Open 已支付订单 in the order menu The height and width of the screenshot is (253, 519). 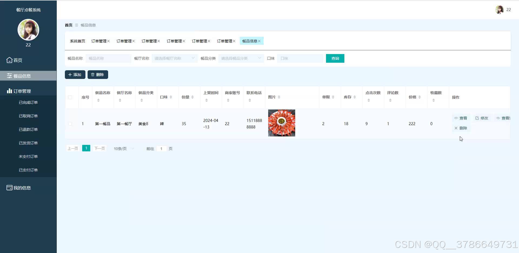pyautogui.click(x=28, y=170)
